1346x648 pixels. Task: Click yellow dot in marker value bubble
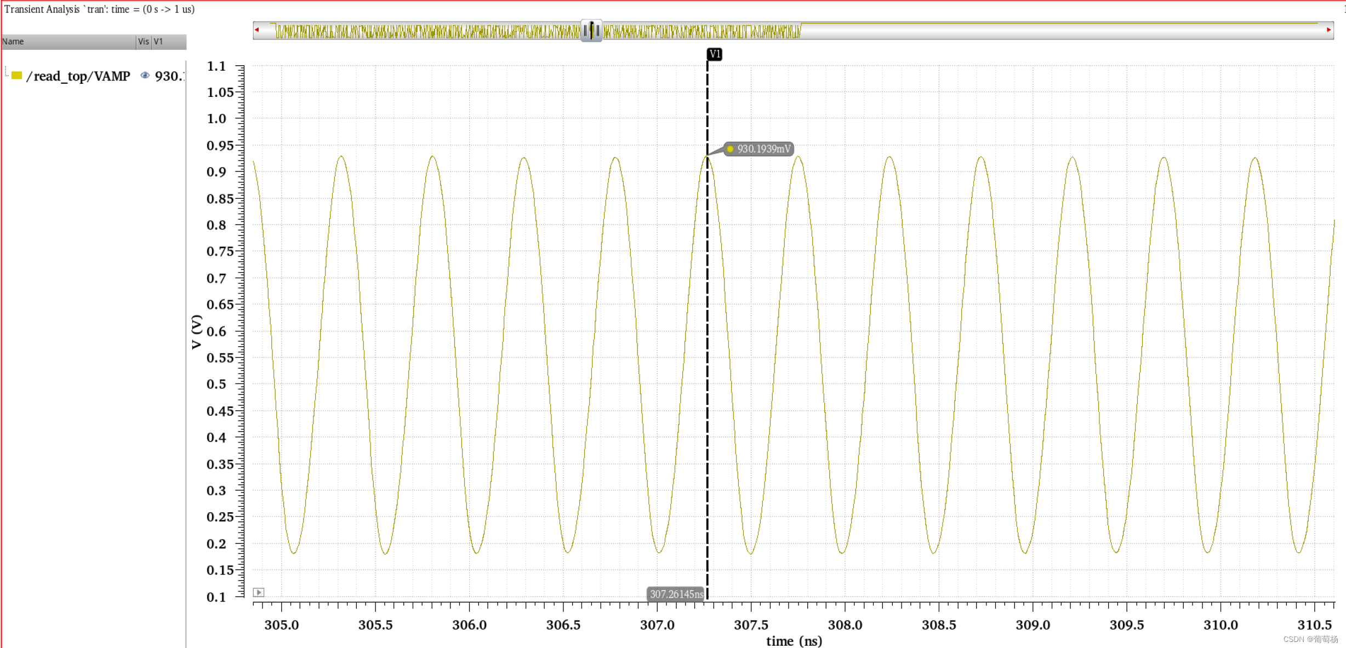pyautogui.click(x=730, y=149)
